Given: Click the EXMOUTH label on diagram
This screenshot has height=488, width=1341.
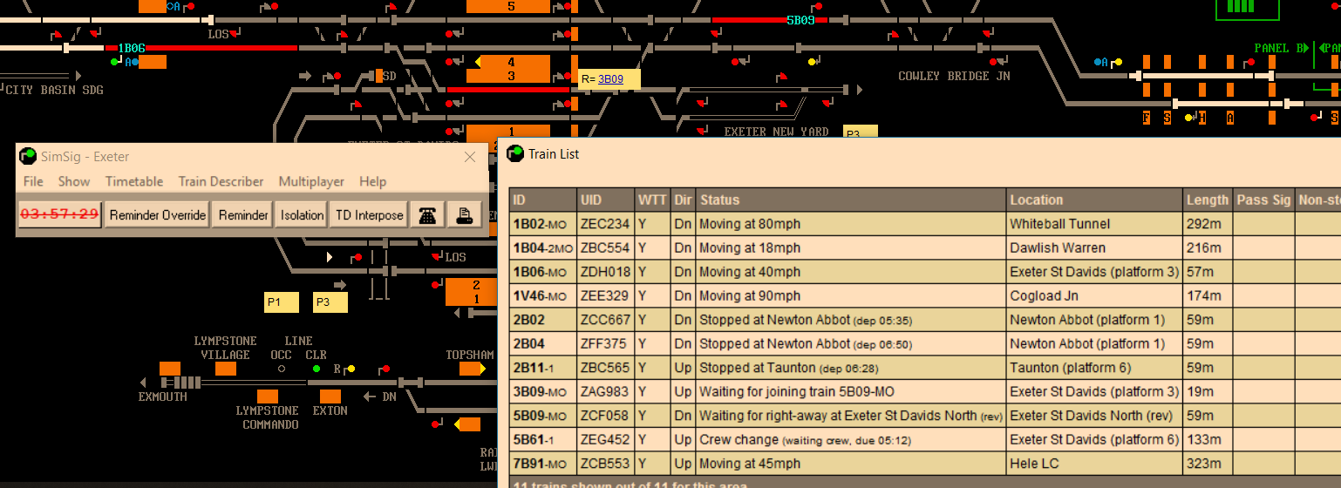Looking at the screenshot, I should coord(163,397).
